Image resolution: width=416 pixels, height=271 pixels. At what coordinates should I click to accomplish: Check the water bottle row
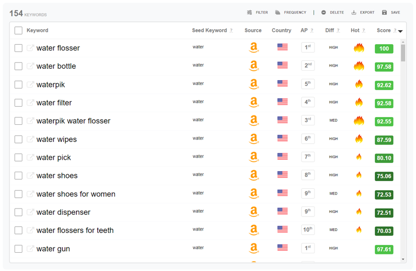coord(18,66)
